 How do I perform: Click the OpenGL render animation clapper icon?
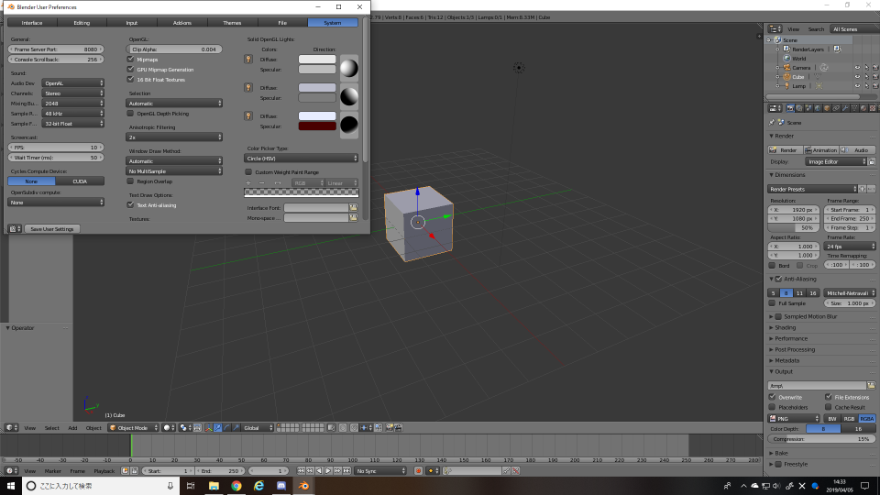coord(398,428)
